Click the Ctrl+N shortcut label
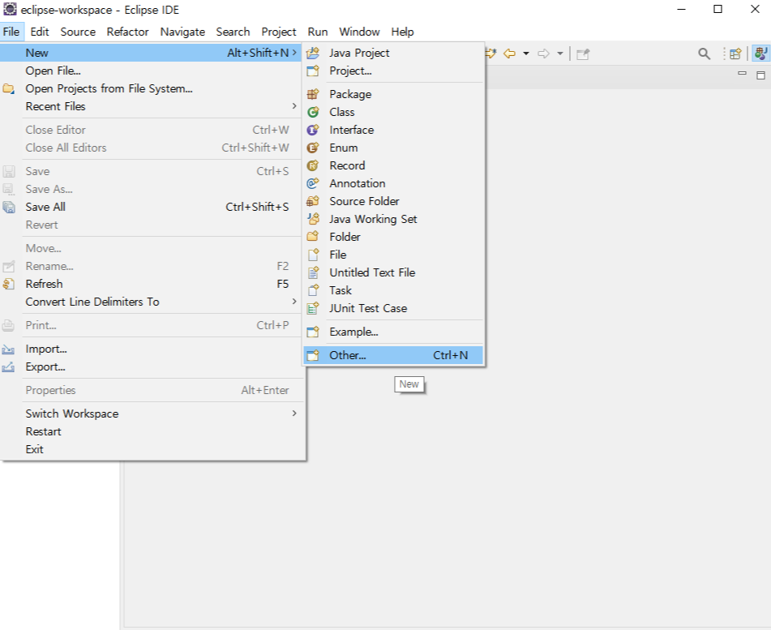The image size is (771, 630). click(451, 356)
